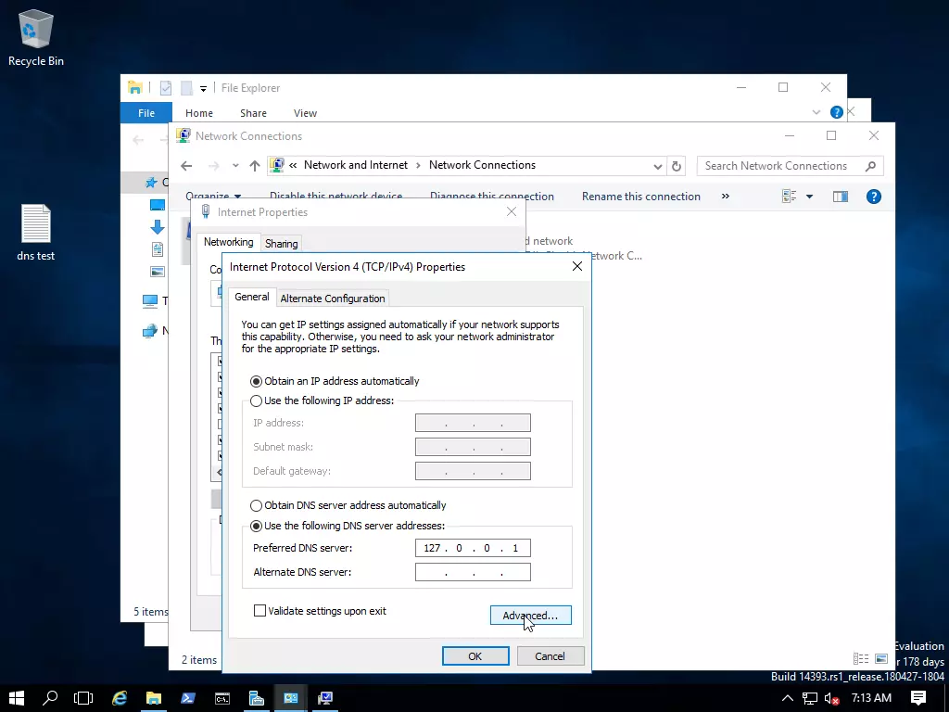The width and height of the screenshot is (949, 712).
Task: Open address bar history dropdown
Action: [x=658, y=166]
